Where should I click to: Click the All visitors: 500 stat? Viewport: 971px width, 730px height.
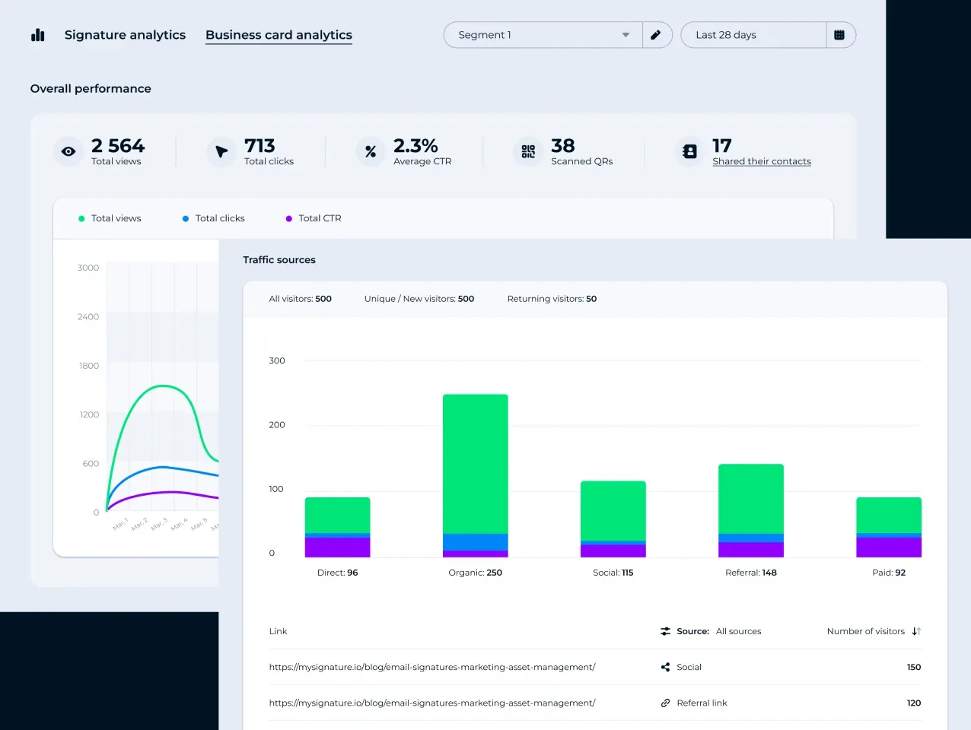tap(301, 299)
